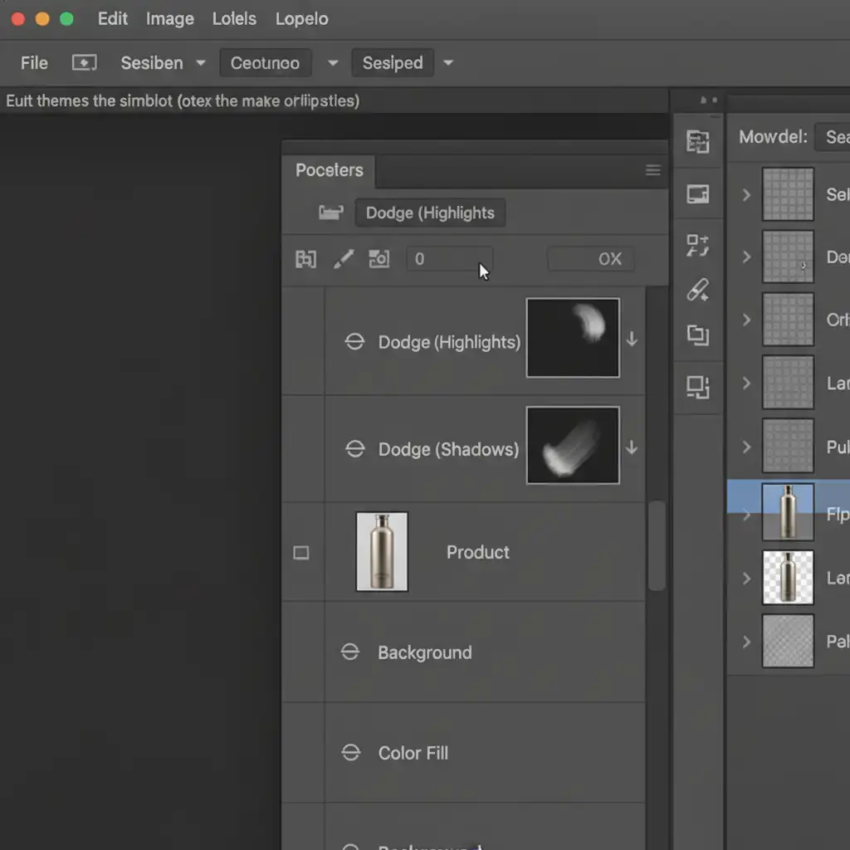
Task: Click the Ceotunoo button in the toolbar
Action: [x=265, y=63]
